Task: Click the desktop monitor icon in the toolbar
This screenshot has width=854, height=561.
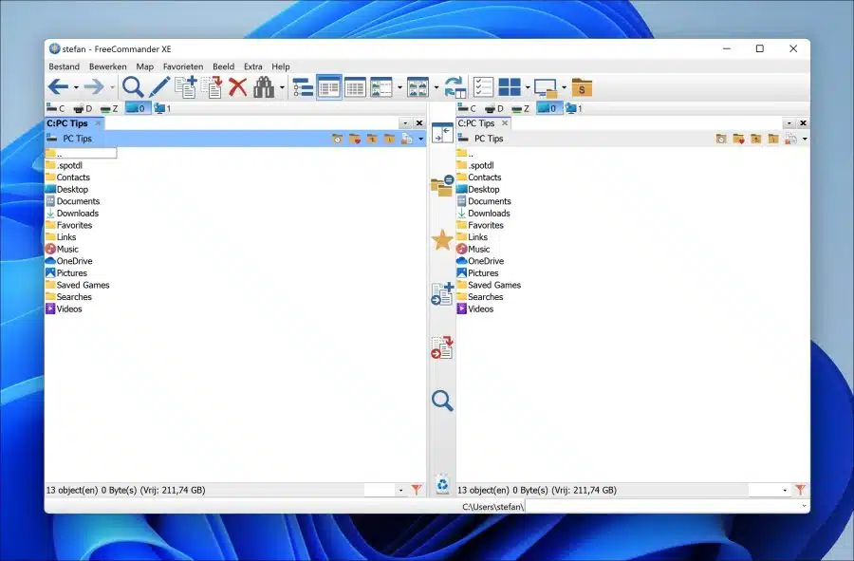Action: [546, 87]
